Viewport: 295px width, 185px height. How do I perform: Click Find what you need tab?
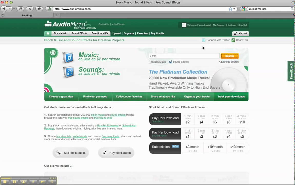(x=95, y=96)
